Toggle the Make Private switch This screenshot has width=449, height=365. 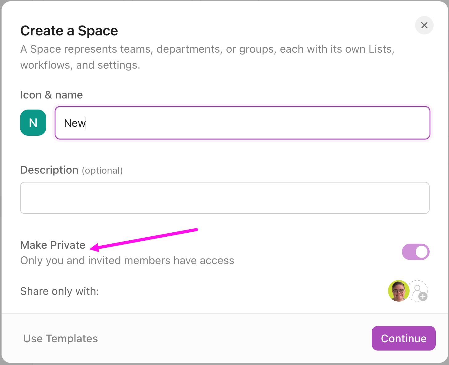[416, 251]
